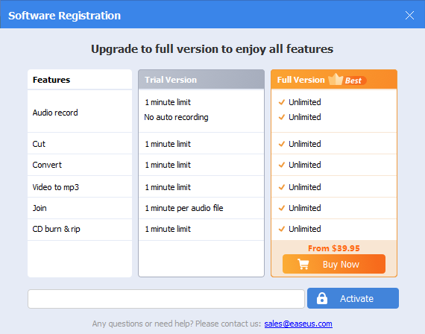Close the Software Registration dialog
This screenshot has width=425, height=334.
pos(409,16)
